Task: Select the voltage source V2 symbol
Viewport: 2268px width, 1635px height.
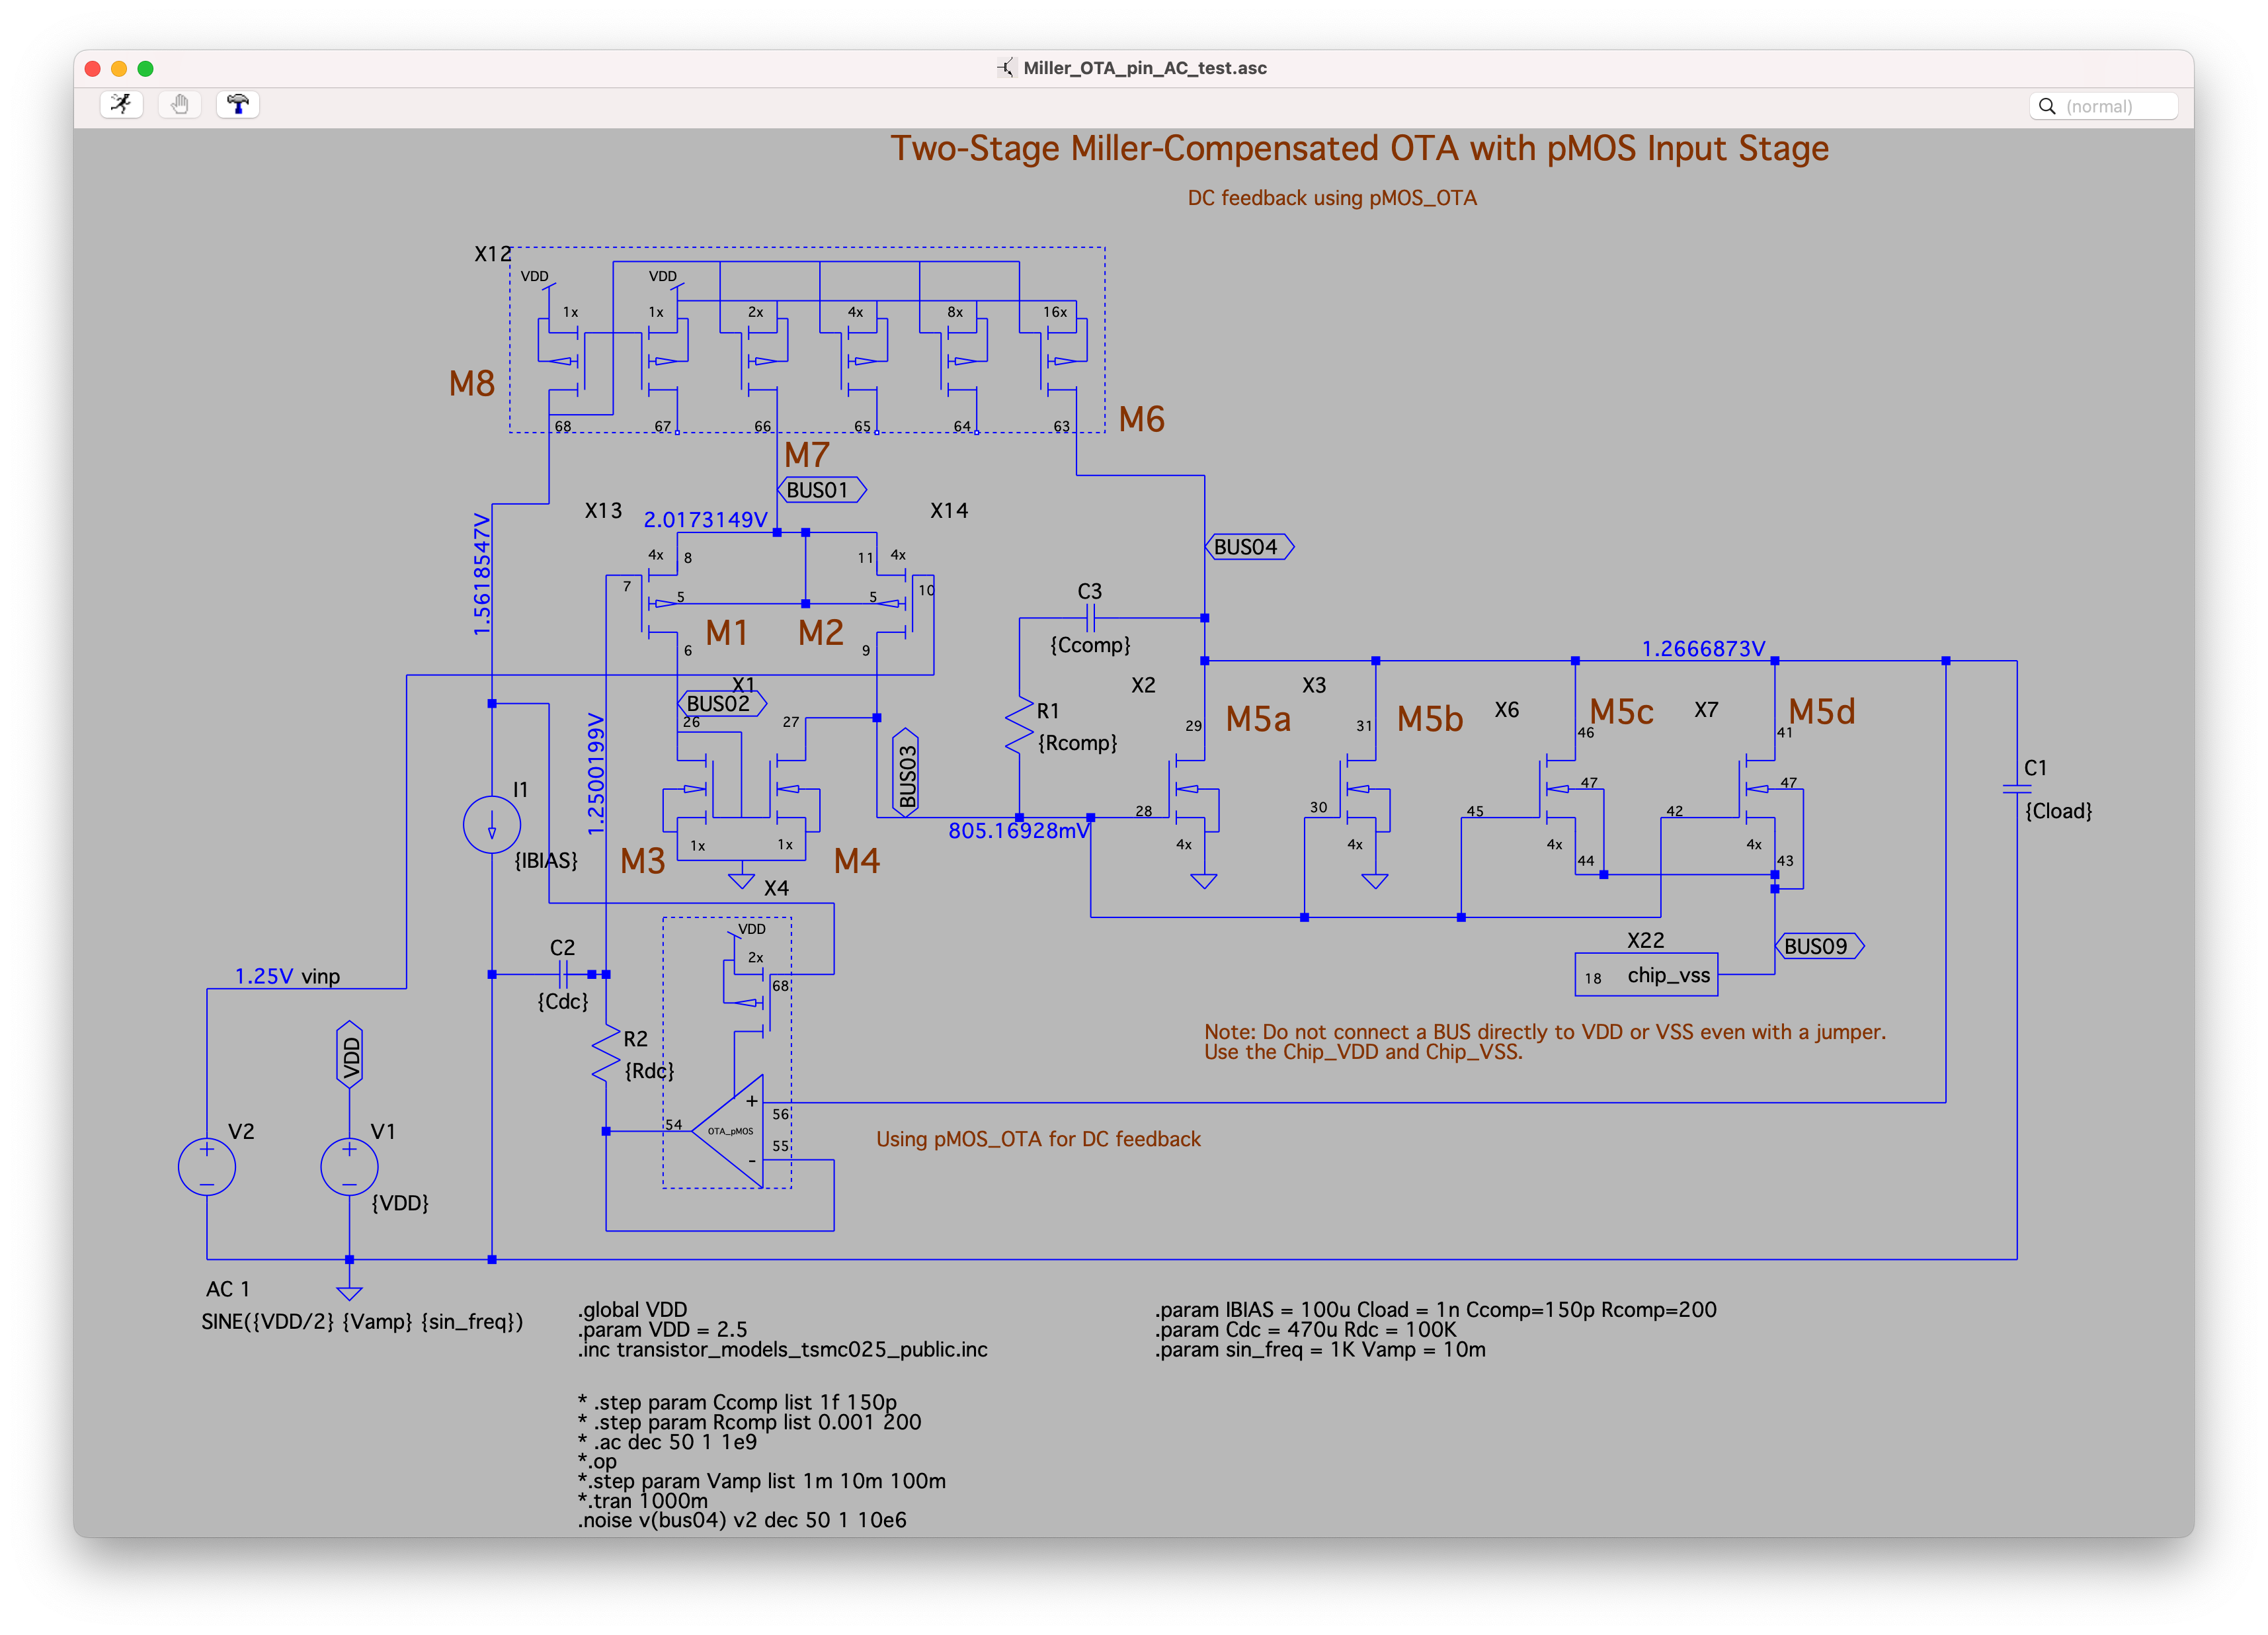Action: (207, 1167)
